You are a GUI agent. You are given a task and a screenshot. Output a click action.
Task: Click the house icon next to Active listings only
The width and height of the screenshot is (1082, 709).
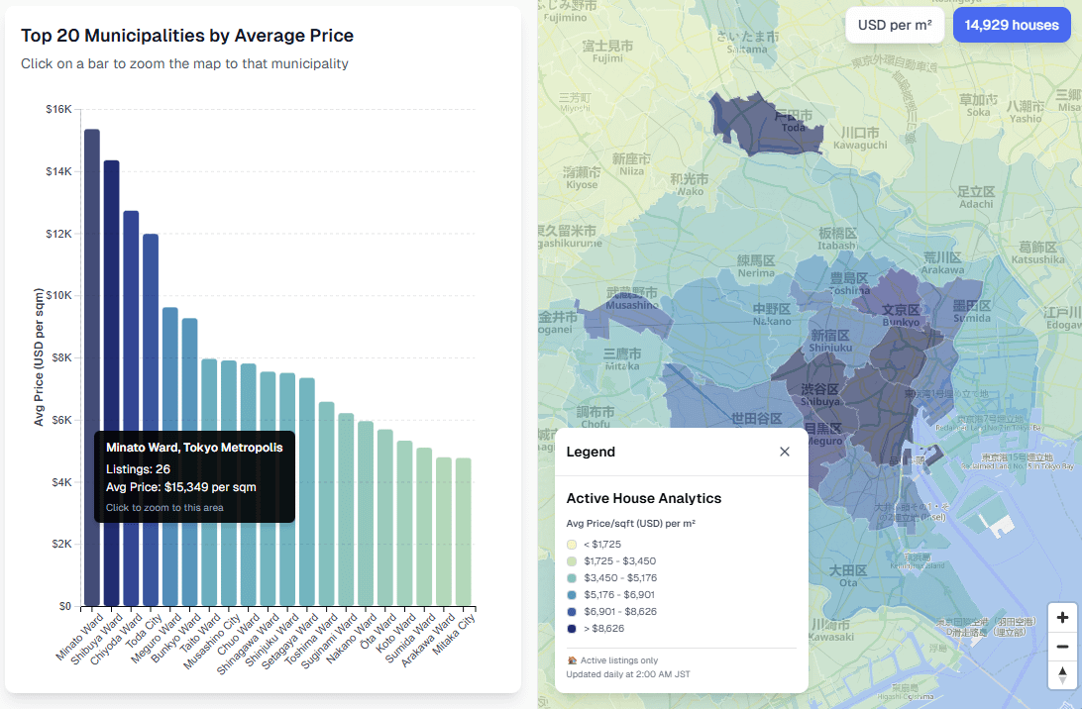click(572, 658)
